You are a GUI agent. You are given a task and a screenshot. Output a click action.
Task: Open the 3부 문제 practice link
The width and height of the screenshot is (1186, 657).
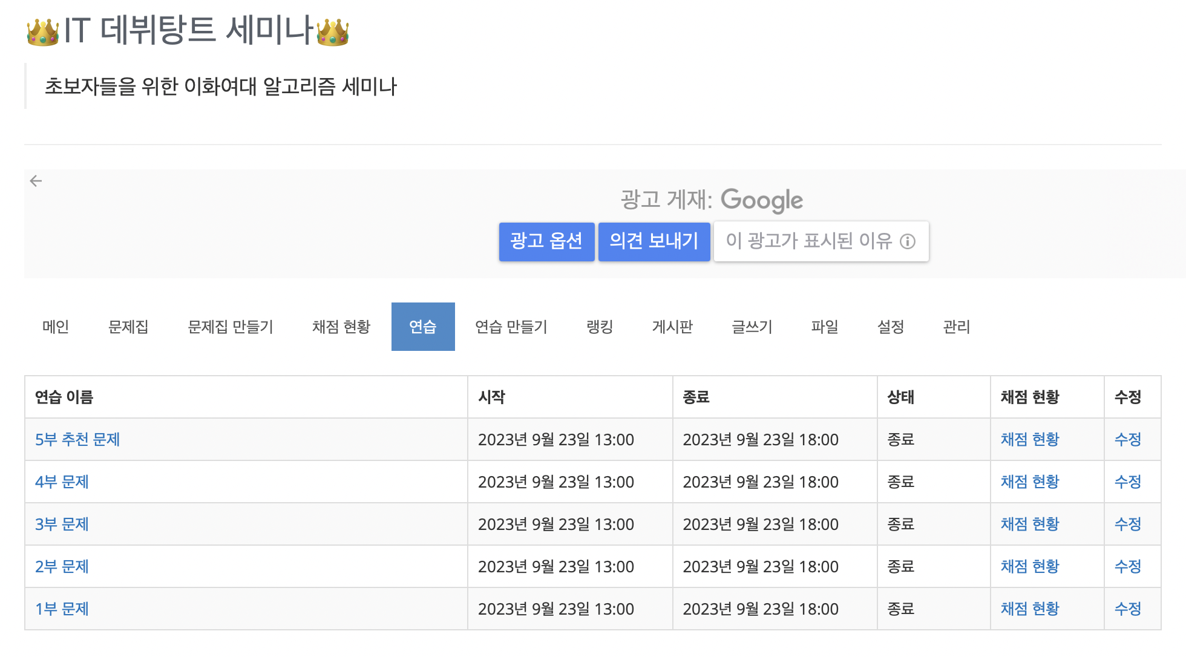click(62, 524)
